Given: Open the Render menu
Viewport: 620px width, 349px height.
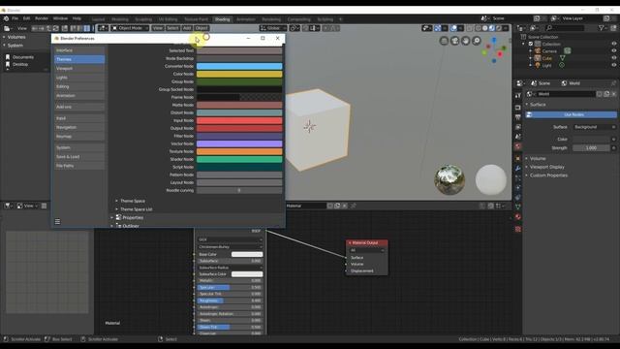Looking at the screenshot, I should (42, 18).
